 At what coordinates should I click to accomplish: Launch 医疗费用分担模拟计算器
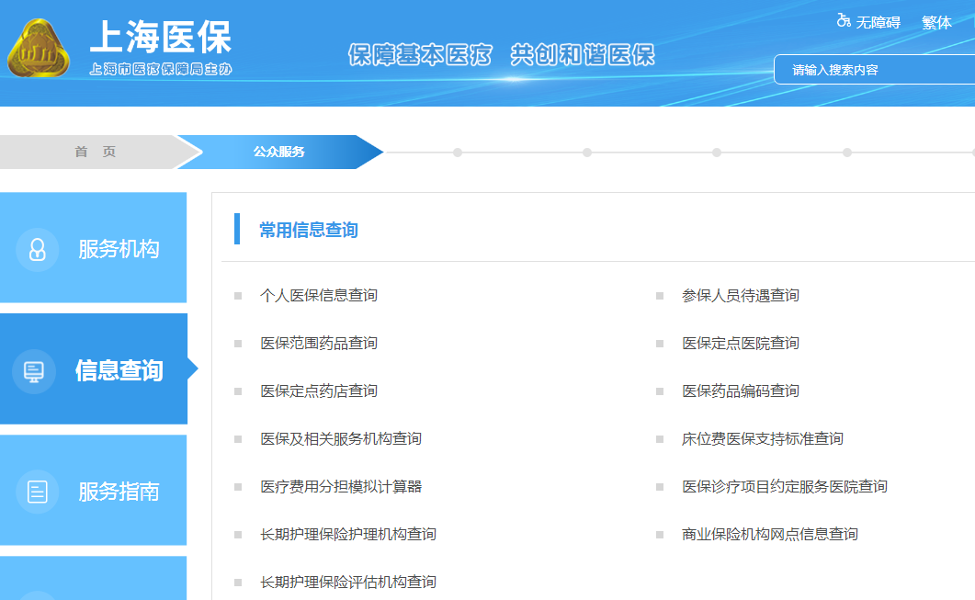(x=340, y=487)
